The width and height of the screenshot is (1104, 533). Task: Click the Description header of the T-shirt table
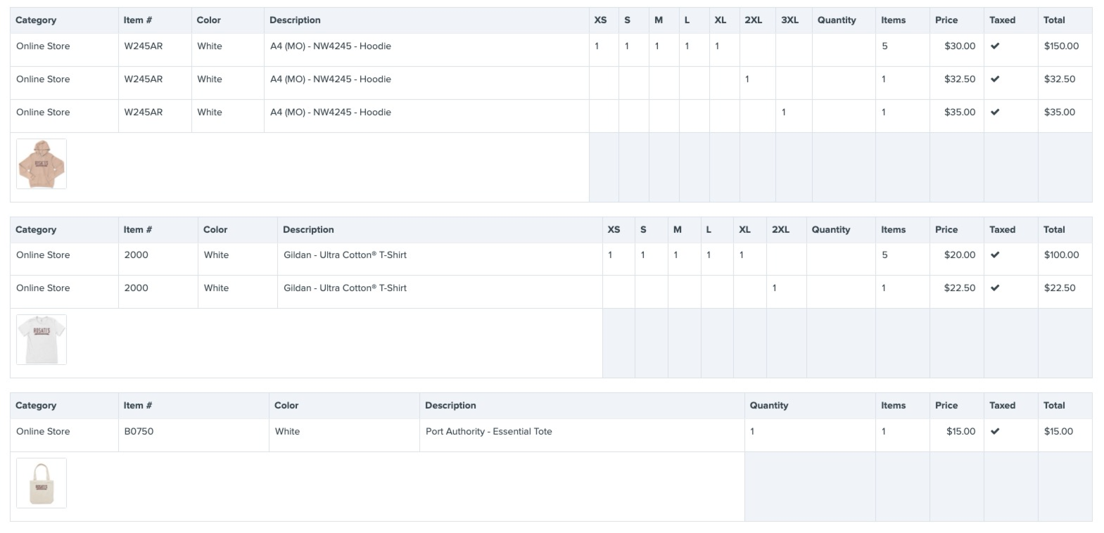click(x=308, y=230)
